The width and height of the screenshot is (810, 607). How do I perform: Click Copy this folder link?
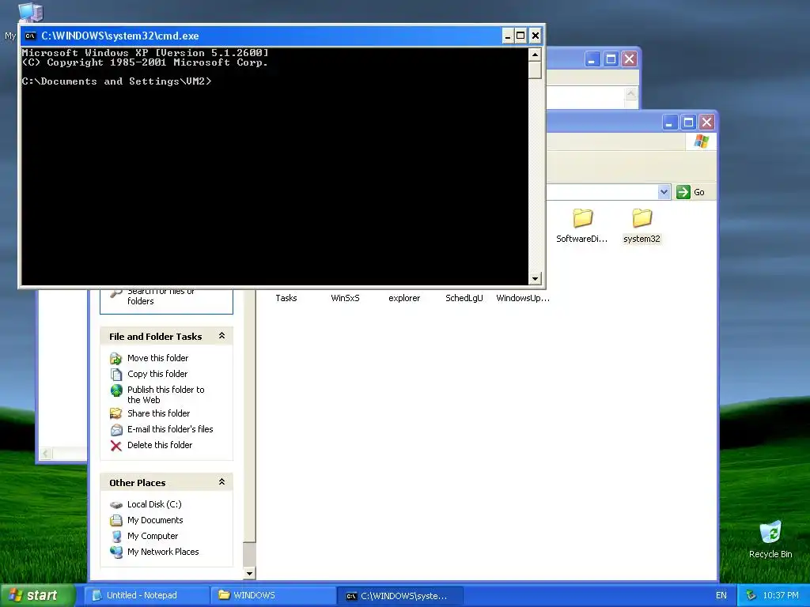(157, 374)
